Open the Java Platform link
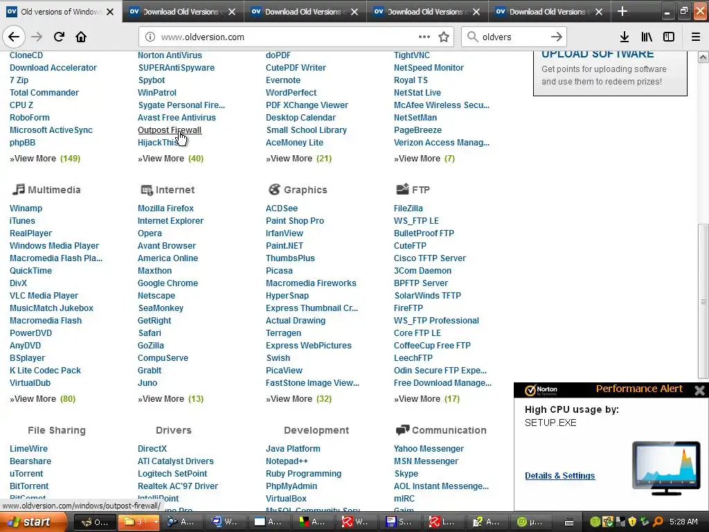 (x=293, y=448)
